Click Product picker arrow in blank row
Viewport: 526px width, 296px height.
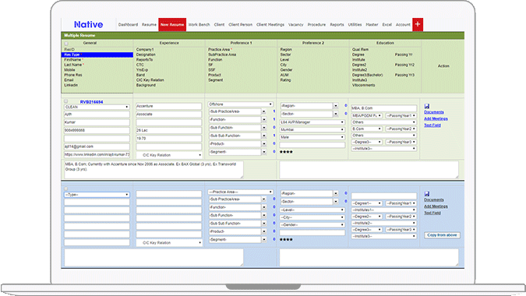264,231
